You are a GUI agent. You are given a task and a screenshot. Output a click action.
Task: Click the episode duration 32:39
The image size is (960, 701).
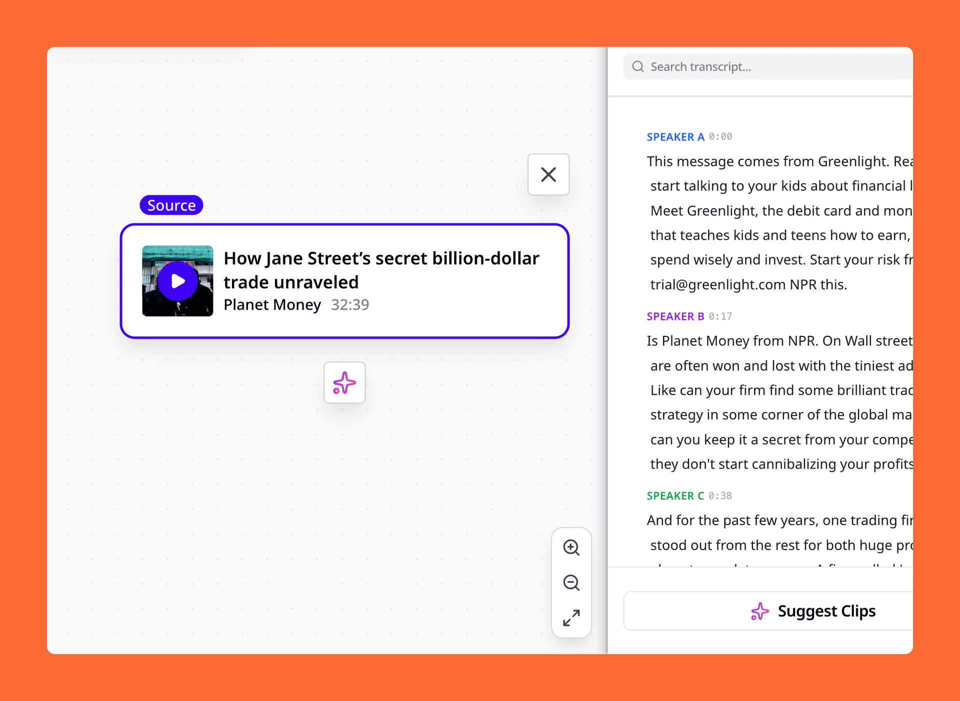[350, 304]
